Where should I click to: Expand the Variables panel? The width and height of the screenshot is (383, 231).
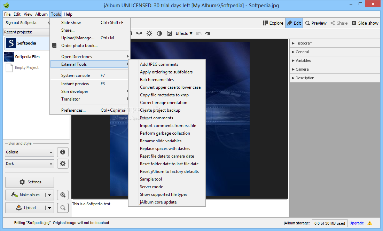[335, 61]
